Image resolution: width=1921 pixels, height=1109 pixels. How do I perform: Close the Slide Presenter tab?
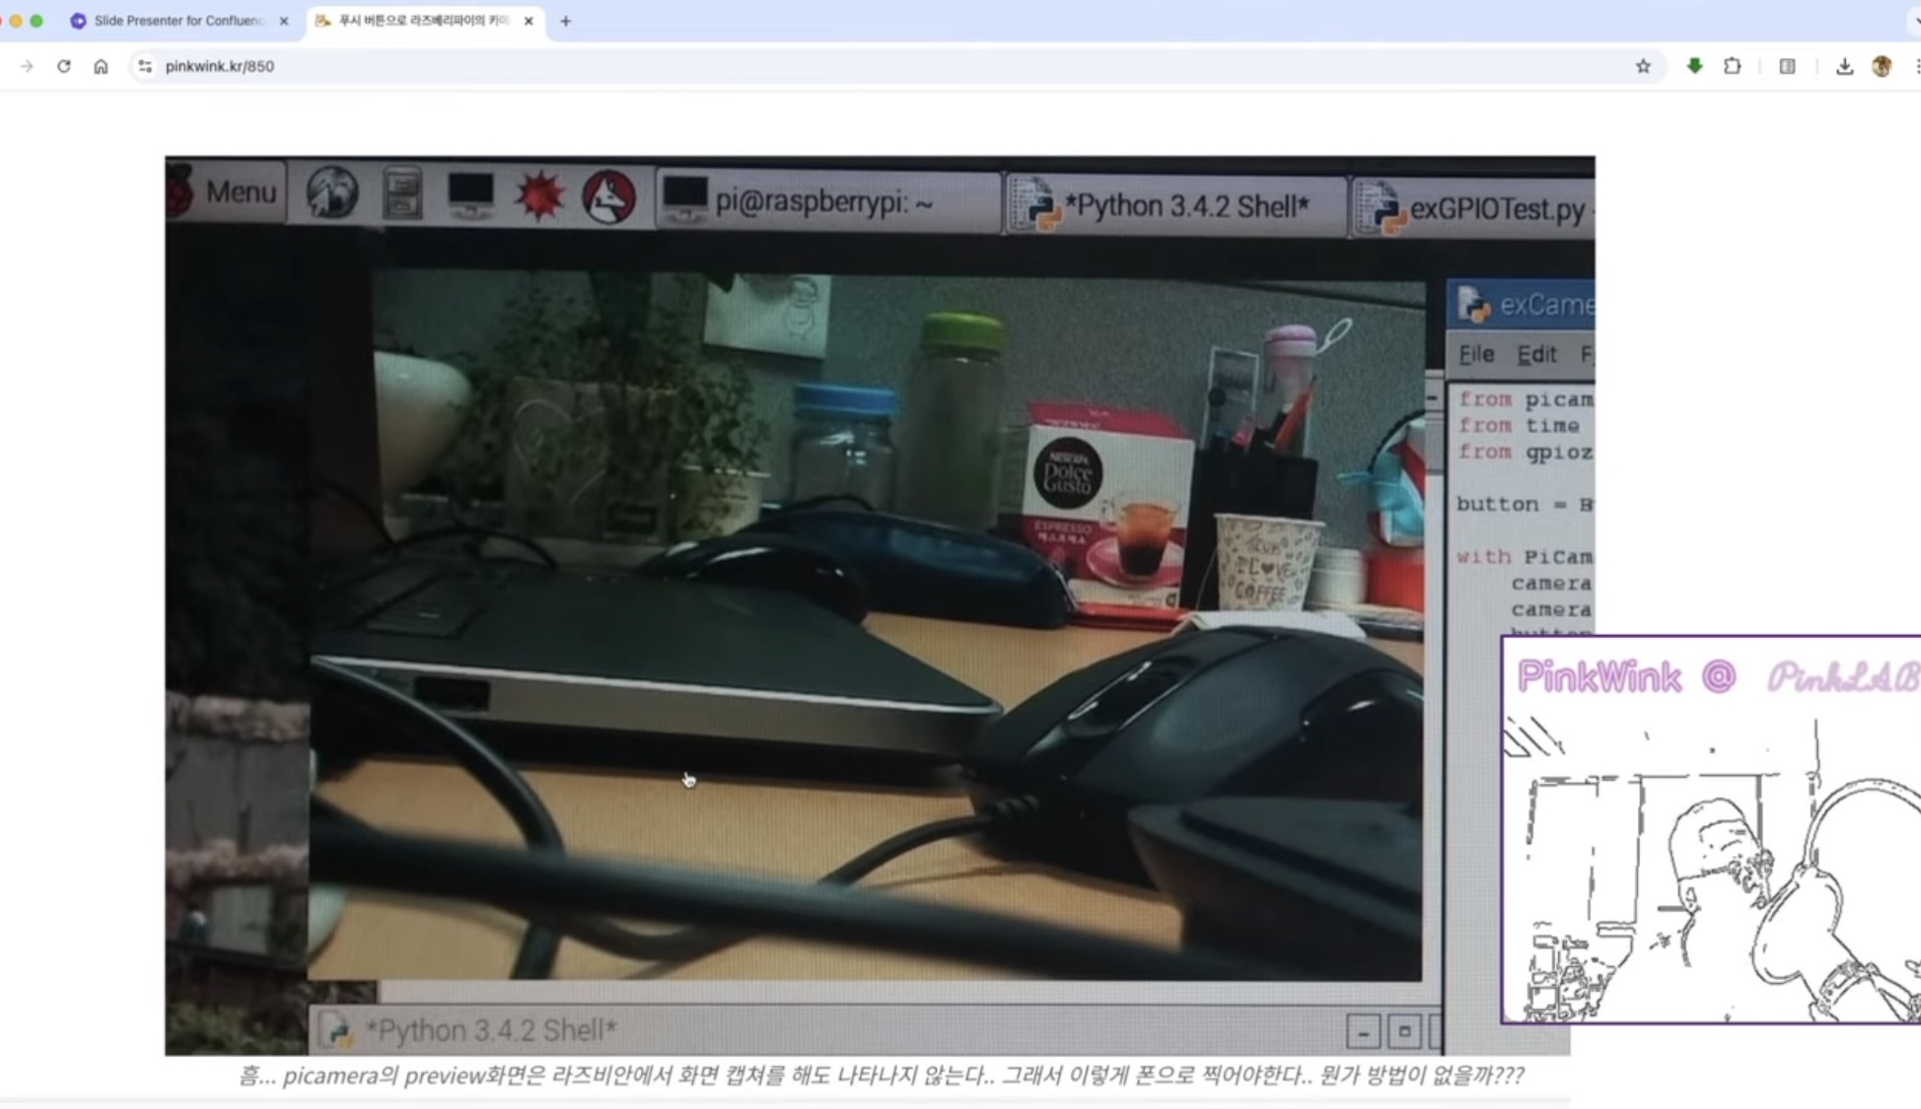click(284, 21)
